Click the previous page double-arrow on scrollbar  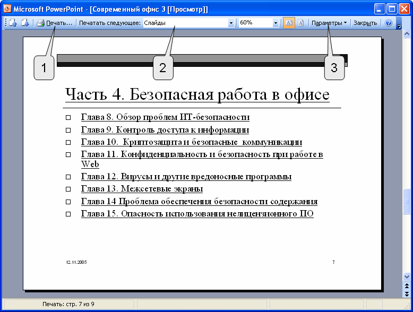point(407,285)
